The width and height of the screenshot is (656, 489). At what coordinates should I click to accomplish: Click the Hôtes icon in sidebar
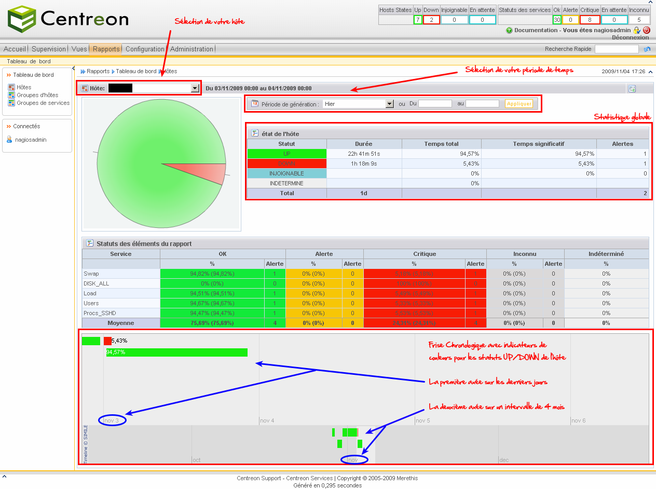tap(11, 87)
